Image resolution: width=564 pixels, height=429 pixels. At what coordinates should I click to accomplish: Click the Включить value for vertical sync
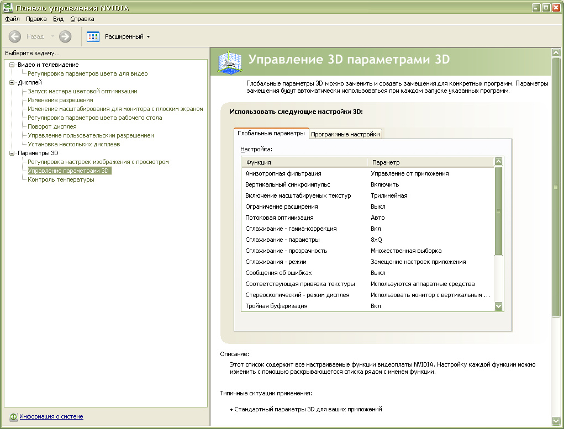384,184
